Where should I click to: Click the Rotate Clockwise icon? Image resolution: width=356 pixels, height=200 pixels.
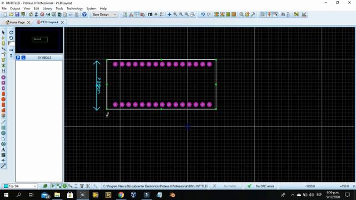(11, 33)
